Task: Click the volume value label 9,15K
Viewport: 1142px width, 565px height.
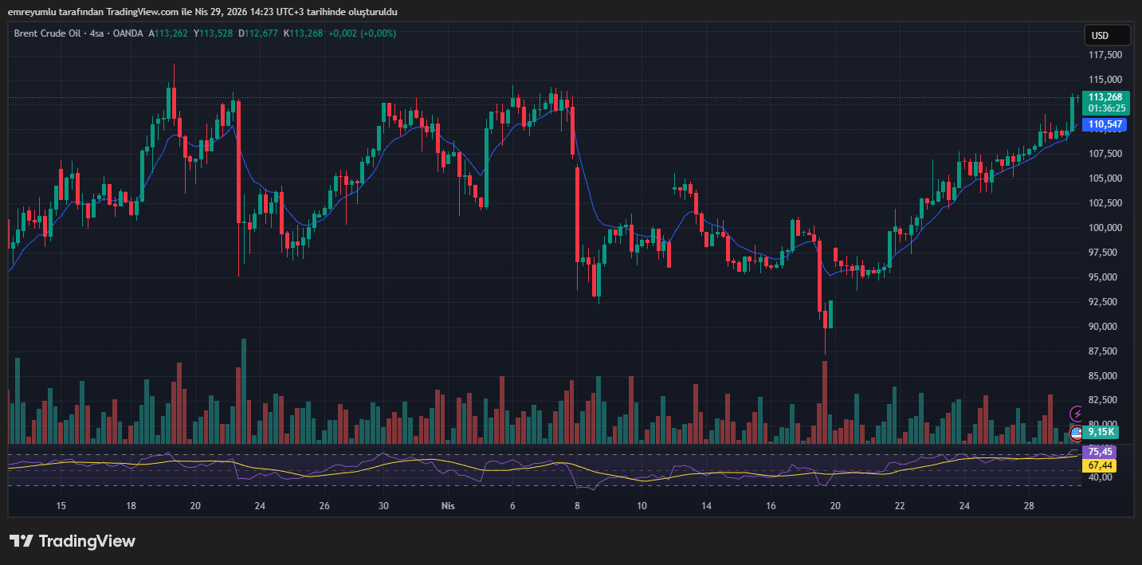Action: pyautogui.click(x=1104, y=432)
